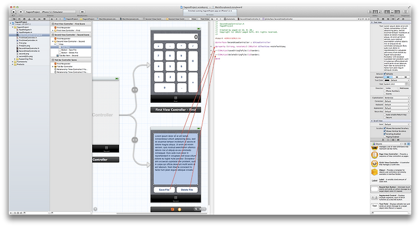Click the lorem ipsum text view in storyboard
The height and width of the screenshot is (227, 420).
point(176,159)
